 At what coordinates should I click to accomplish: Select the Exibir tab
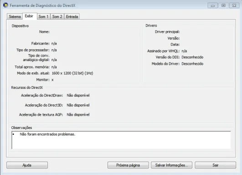coord(30,16)
